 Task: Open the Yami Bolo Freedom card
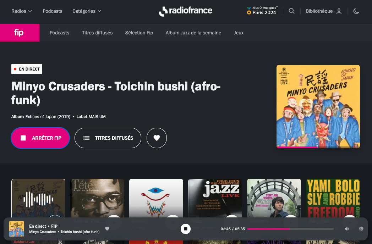pyautogui.click(x=333, y=198)
